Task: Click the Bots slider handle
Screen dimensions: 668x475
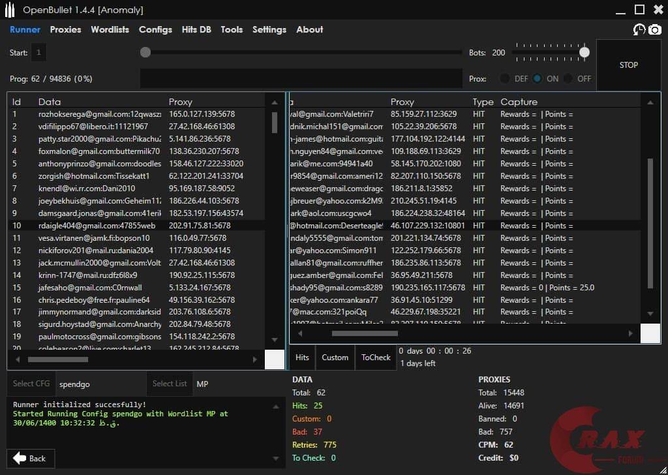Action: pos(584,52)
